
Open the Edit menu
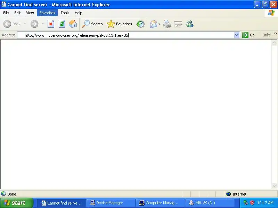pos(17,13)
